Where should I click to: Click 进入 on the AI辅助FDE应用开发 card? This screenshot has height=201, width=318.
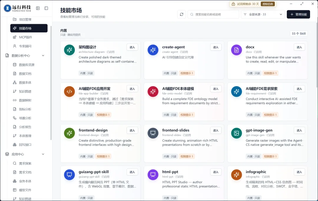click(132, 89)
